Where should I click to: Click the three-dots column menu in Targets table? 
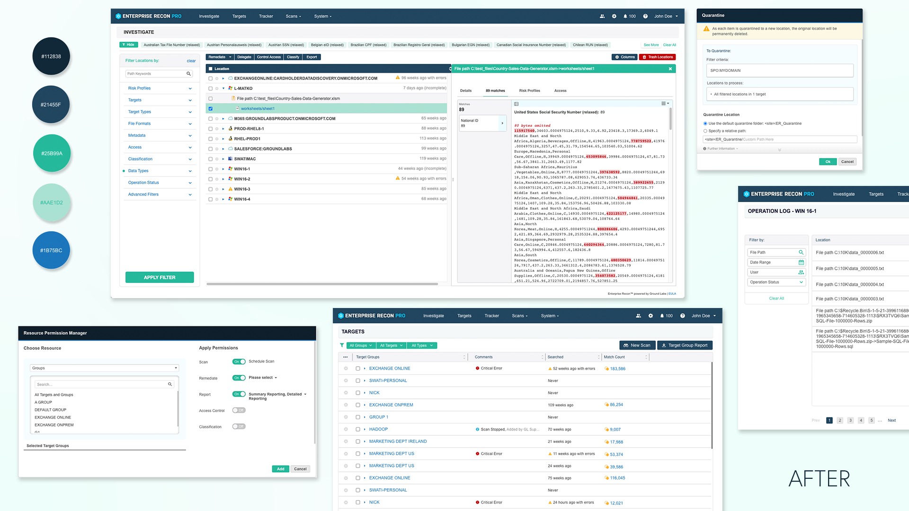[x=346, y=357]
